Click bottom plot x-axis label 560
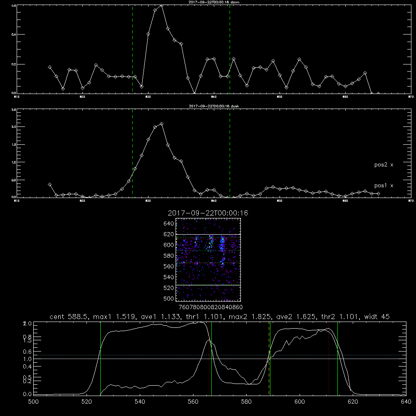Image resolution: width=416 pixels, height=416 pixels. [193, 402]
